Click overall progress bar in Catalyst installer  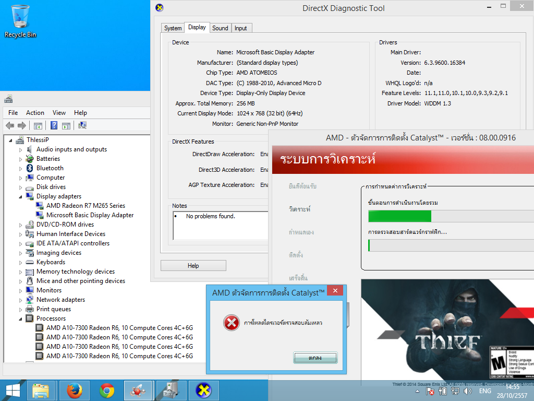click(451, 216)
